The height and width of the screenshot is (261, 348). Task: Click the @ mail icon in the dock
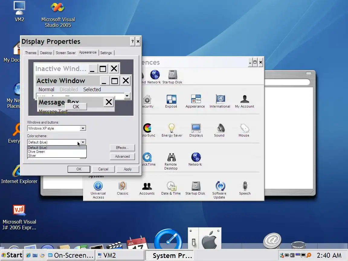point(272,240)
